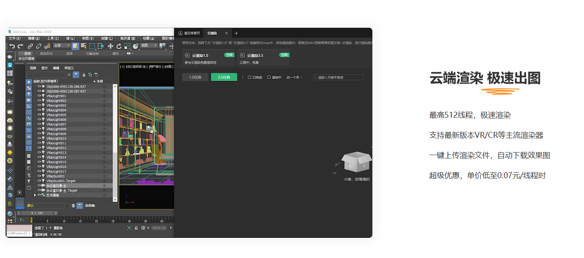
Task: Click the 1.0任务 button
Action: click(195, 77)
